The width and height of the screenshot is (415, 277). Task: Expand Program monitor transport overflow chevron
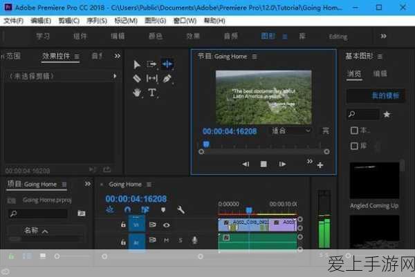pyautogui.click(x=309, y=161)
